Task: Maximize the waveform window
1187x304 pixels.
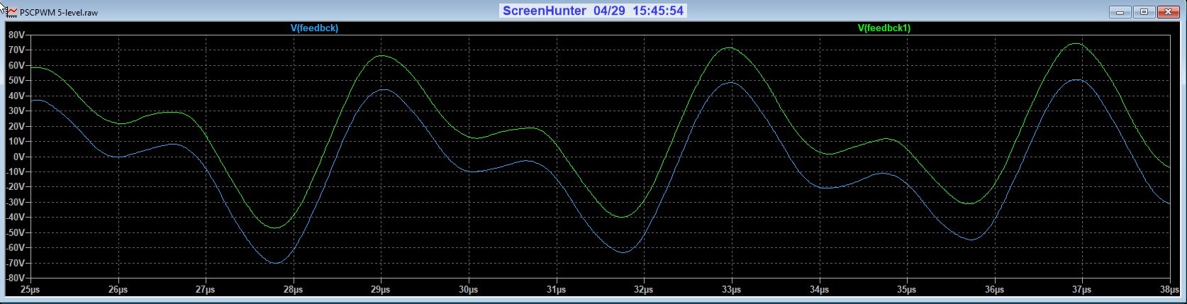Action: [1144, 12]
